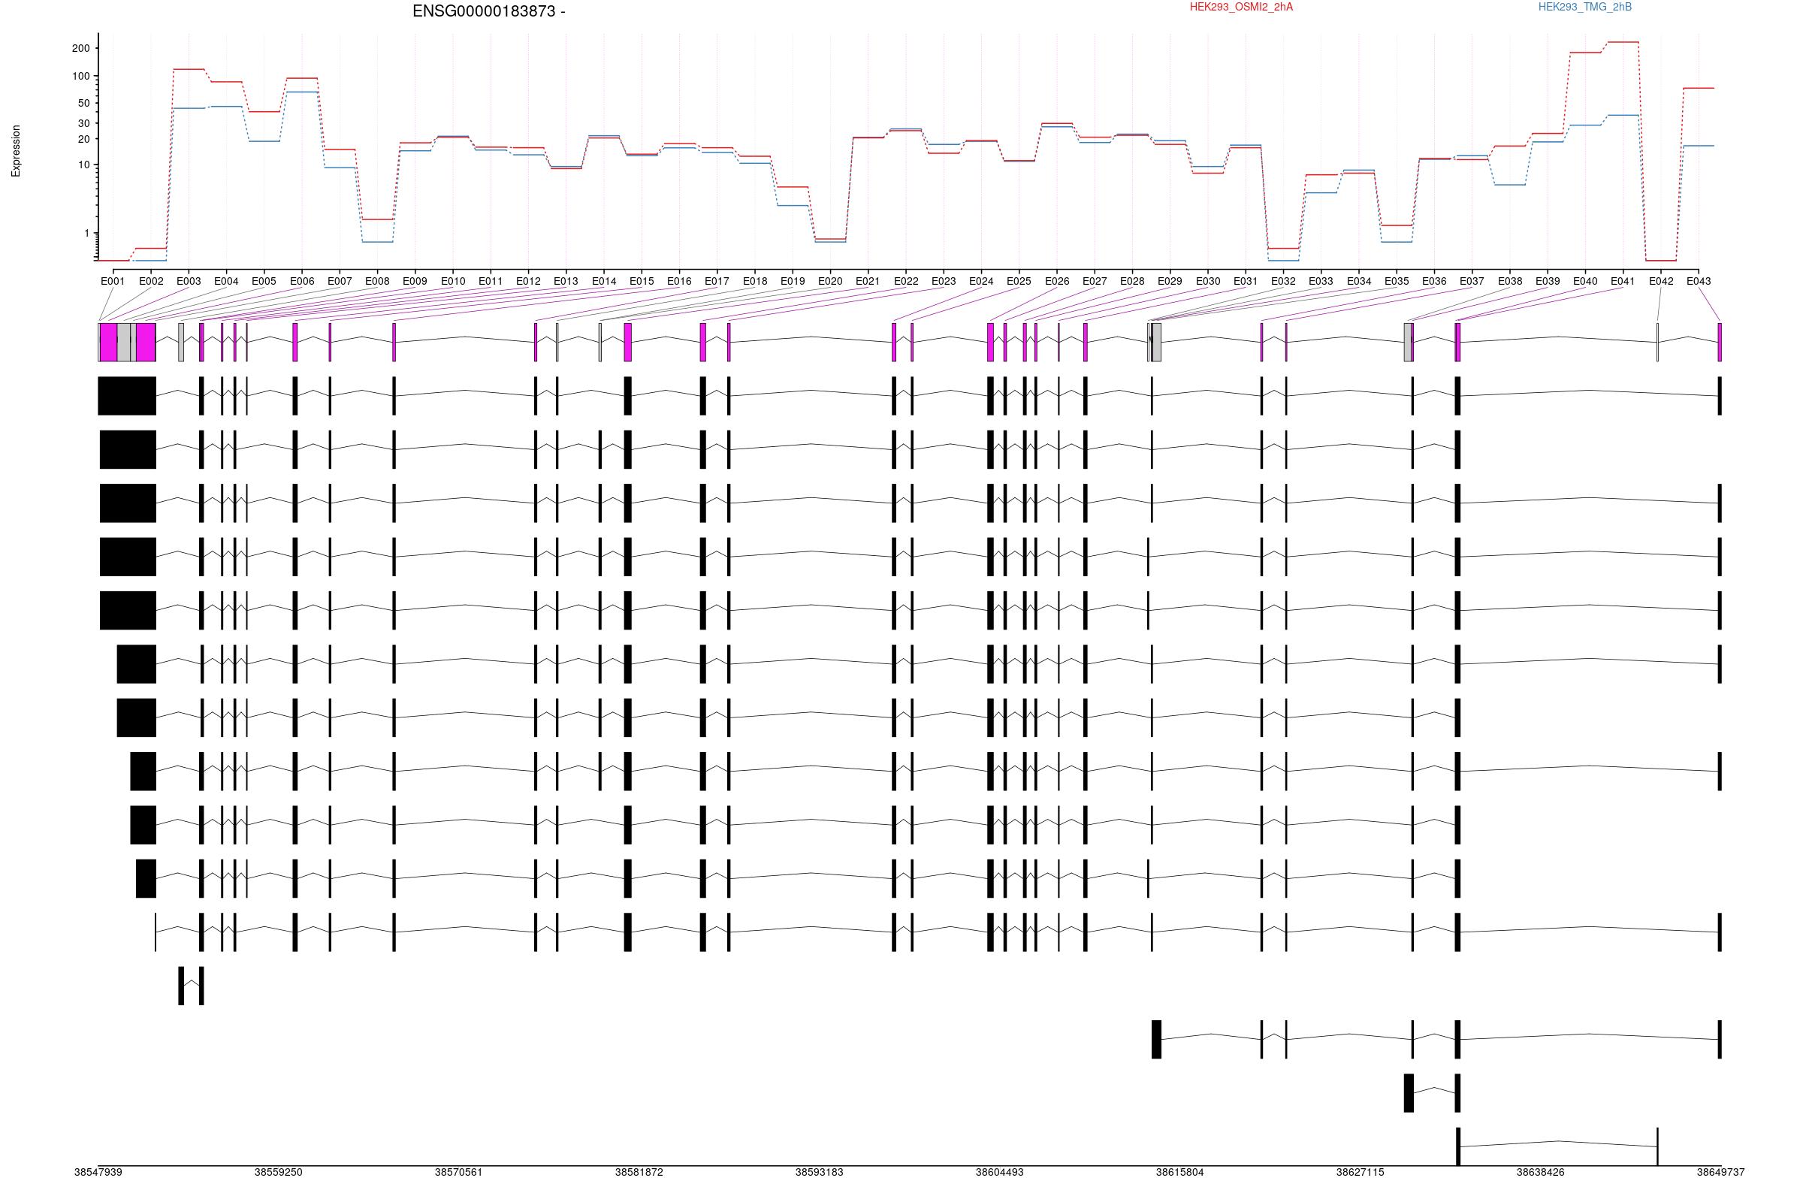Click y-axis tick value 50
Image resolution: width=1803 pixels, height=1187 pixels.
click(x=83, y=104)
